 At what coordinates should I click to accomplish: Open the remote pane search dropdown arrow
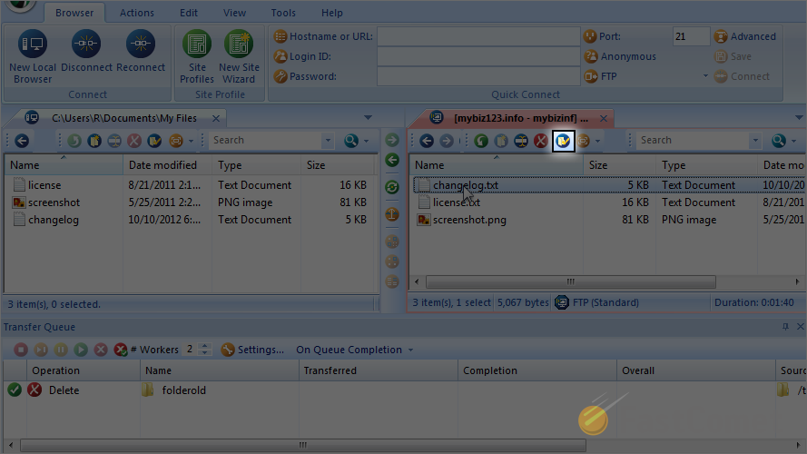point(754,141)
